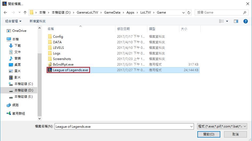The height and width of the screenshot is (141, 252).
Task: Open the 桌面 desktop folder
Action: click(x=15, y=65)
